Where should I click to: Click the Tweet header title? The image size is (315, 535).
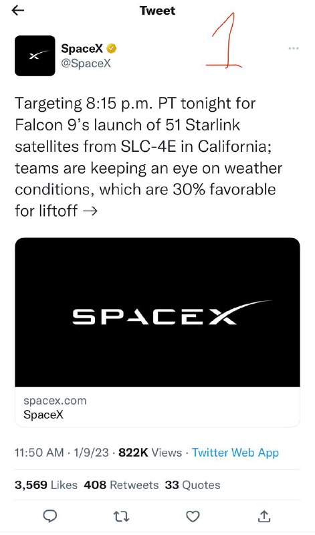coord(157,11)
